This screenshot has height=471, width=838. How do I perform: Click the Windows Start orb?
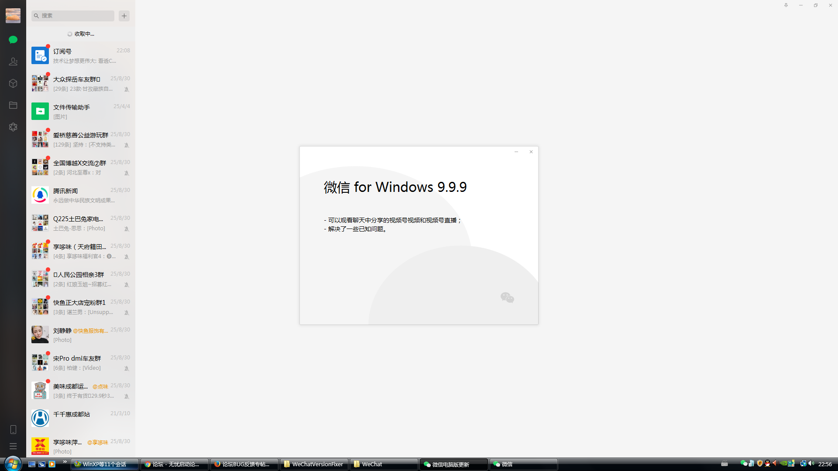pos(12,463)
